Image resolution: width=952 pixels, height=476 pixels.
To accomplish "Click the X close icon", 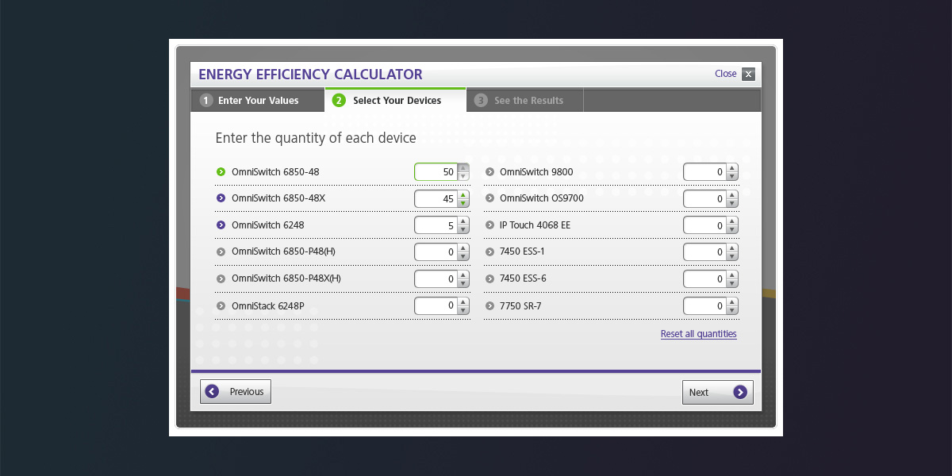I will (x=748, y=75).
